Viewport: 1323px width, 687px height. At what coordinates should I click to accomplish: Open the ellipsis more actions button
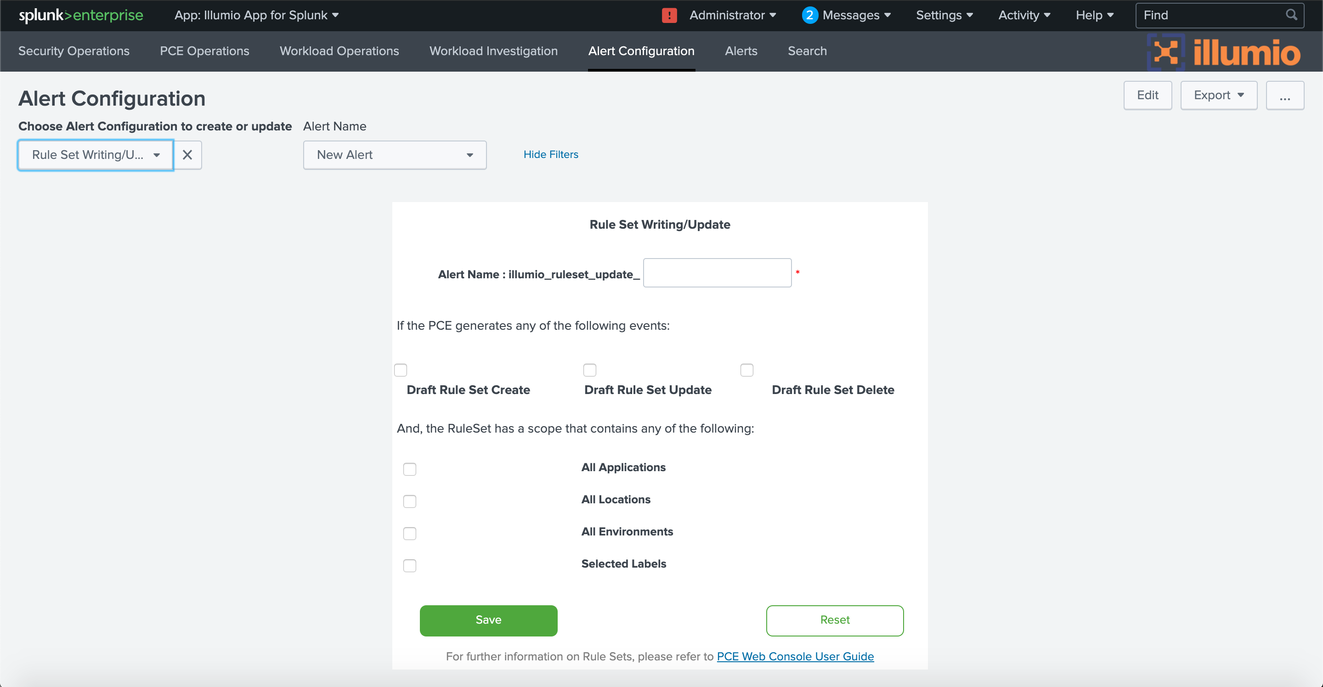(1284, 96)
